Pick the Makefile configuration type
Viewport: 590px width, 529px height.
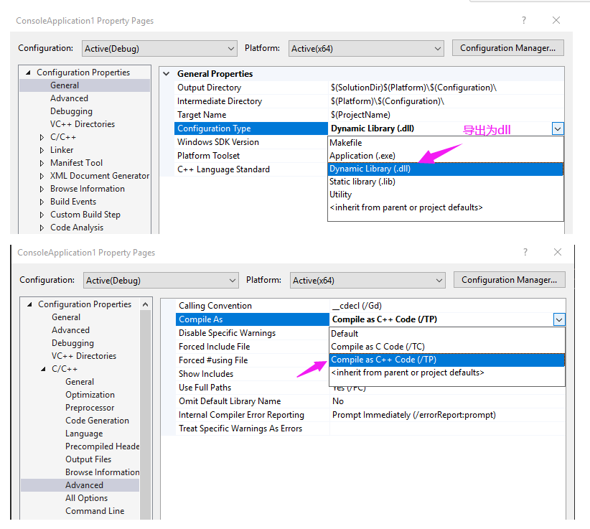[345, 143]
